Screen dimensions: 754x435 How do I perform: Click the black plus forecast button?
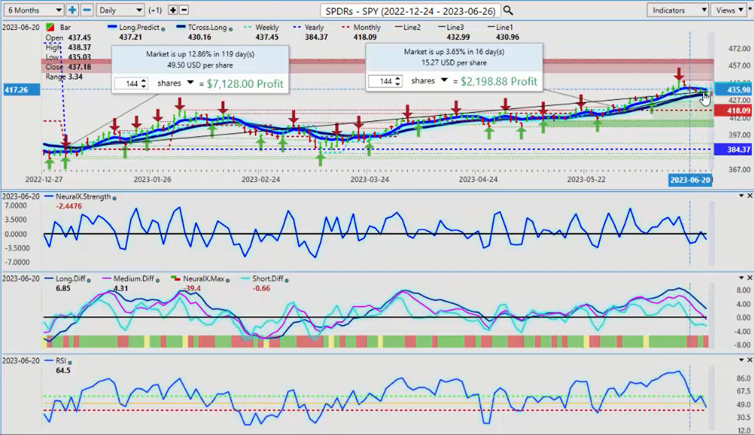pyautogui.click(x=173, y=10)
